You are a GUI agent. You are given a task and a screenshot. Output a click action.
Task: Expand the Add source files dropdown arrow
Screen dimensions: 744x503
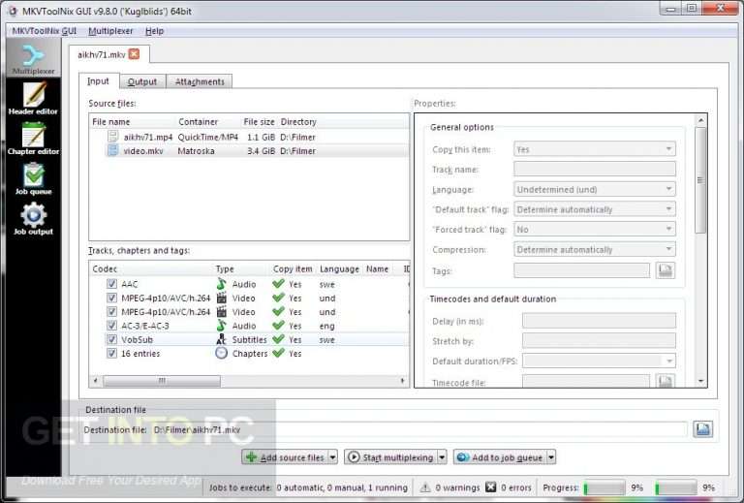(x=333, y=457)
